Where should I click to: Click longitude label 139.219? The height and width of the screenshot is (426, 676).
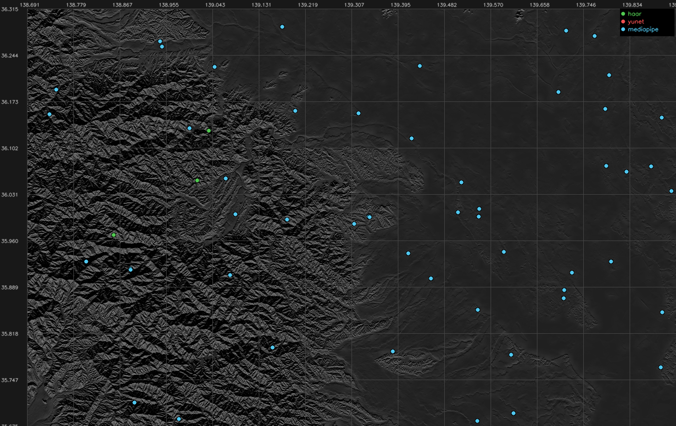click(308, 5)
